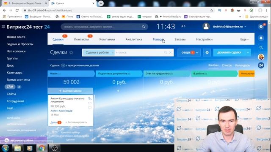Screen dimensions: 271x152
Task: Click Запланировать on the deal card
Action: click(76, 122)
